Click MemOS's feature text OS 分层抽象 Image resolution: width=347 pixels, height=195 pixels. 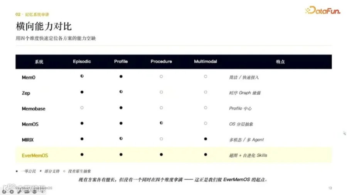(x=241, y=124)
